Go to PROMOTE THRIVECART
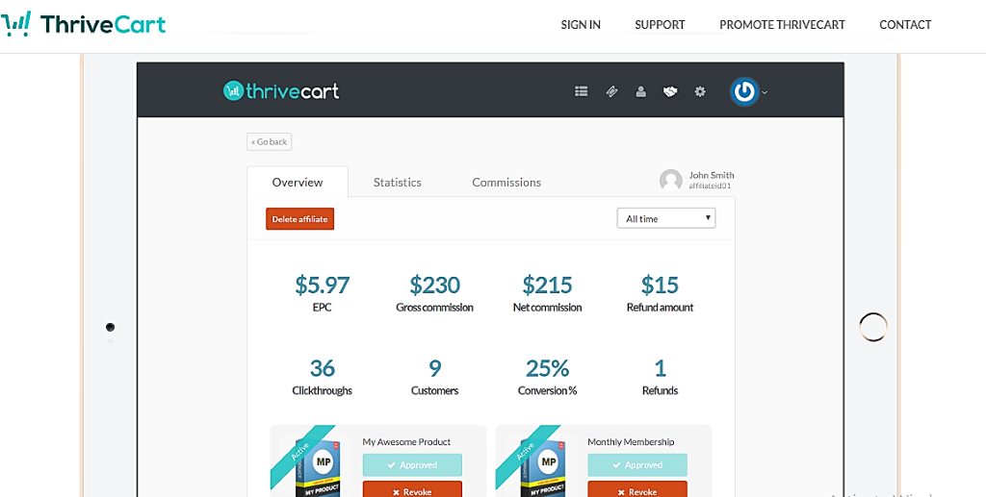Screen dimensions: 986x497 point(782,25)
